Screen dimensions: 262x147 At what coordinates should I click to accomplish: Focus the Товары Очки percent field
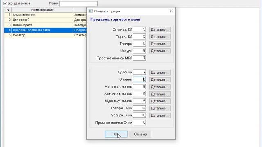(140, 108)
